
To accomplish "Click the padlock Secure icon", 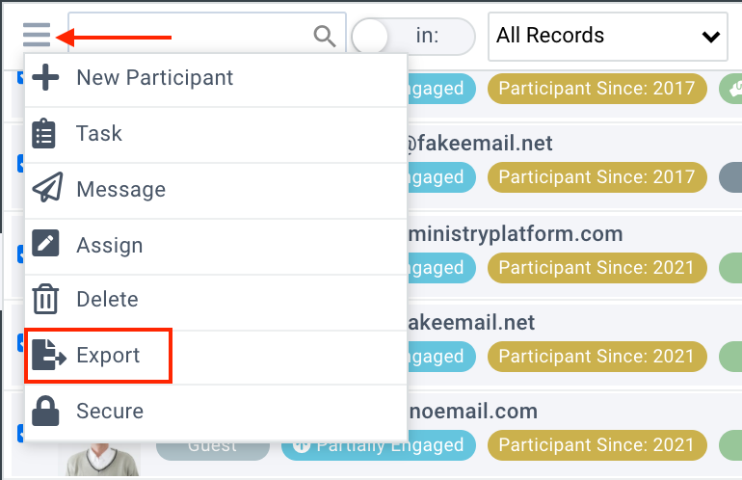I will (45, 412).
